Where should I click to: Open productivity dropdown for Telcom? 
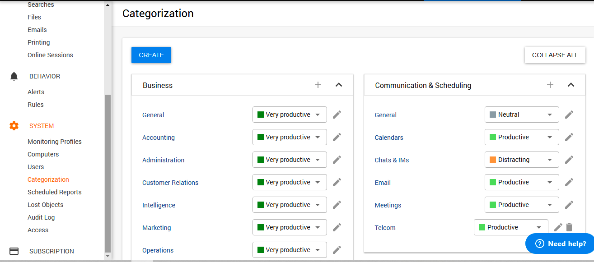coord(511,227)
